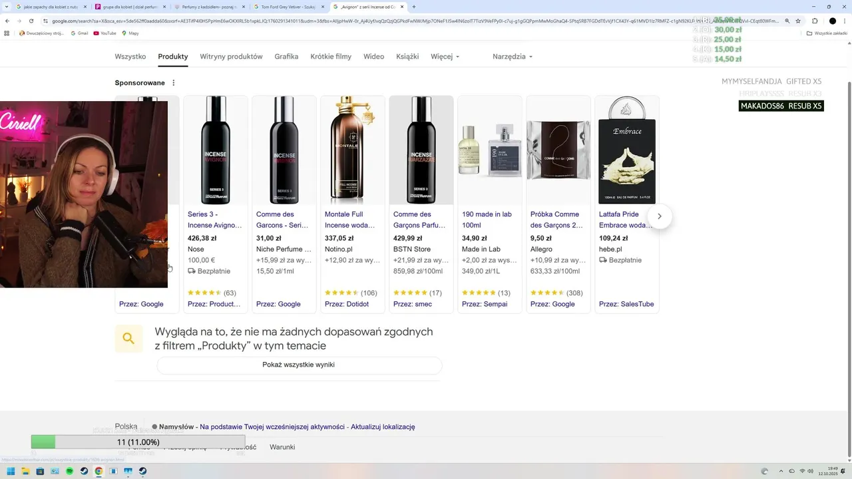The height and width of the screenshot is (479, 852).
Task: Switch to the Perfumy z kadzidłem tab
Action: tap(210, 7)
